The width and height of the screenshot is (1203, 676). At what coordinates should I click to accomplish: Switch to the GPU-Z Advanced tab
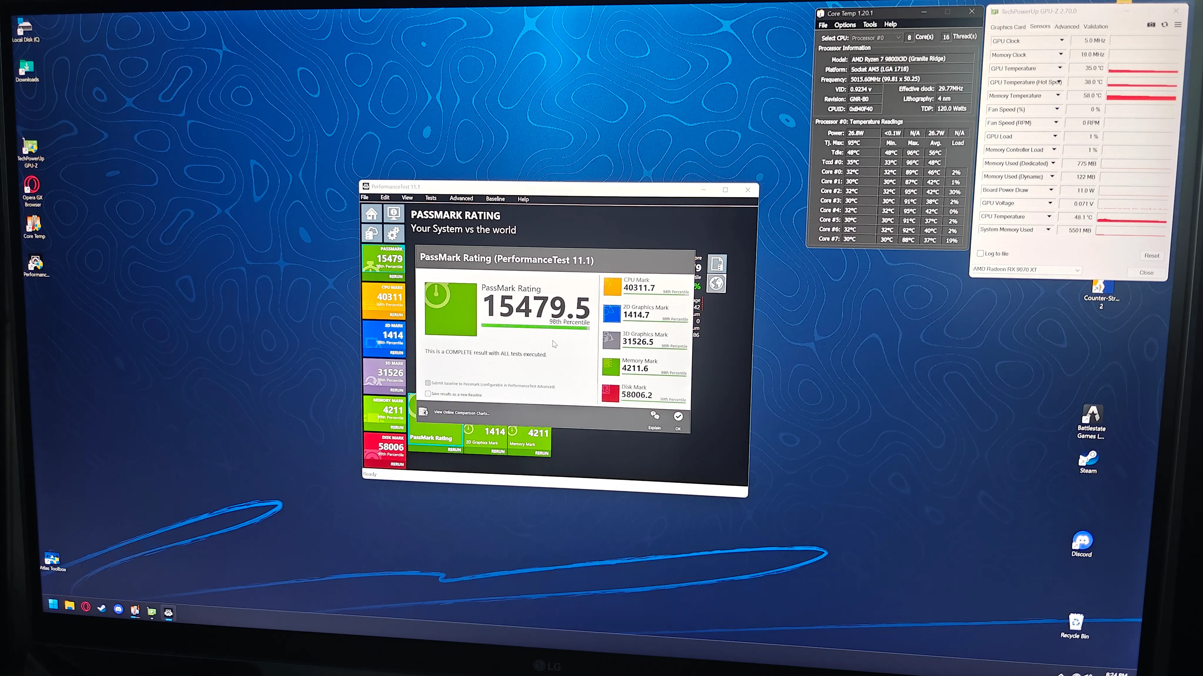pyautogui.click(x=1067, y=27)
